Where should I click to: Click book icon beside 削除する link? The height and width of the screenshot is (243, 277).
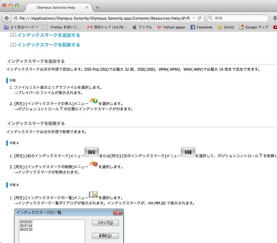[13, 45]
